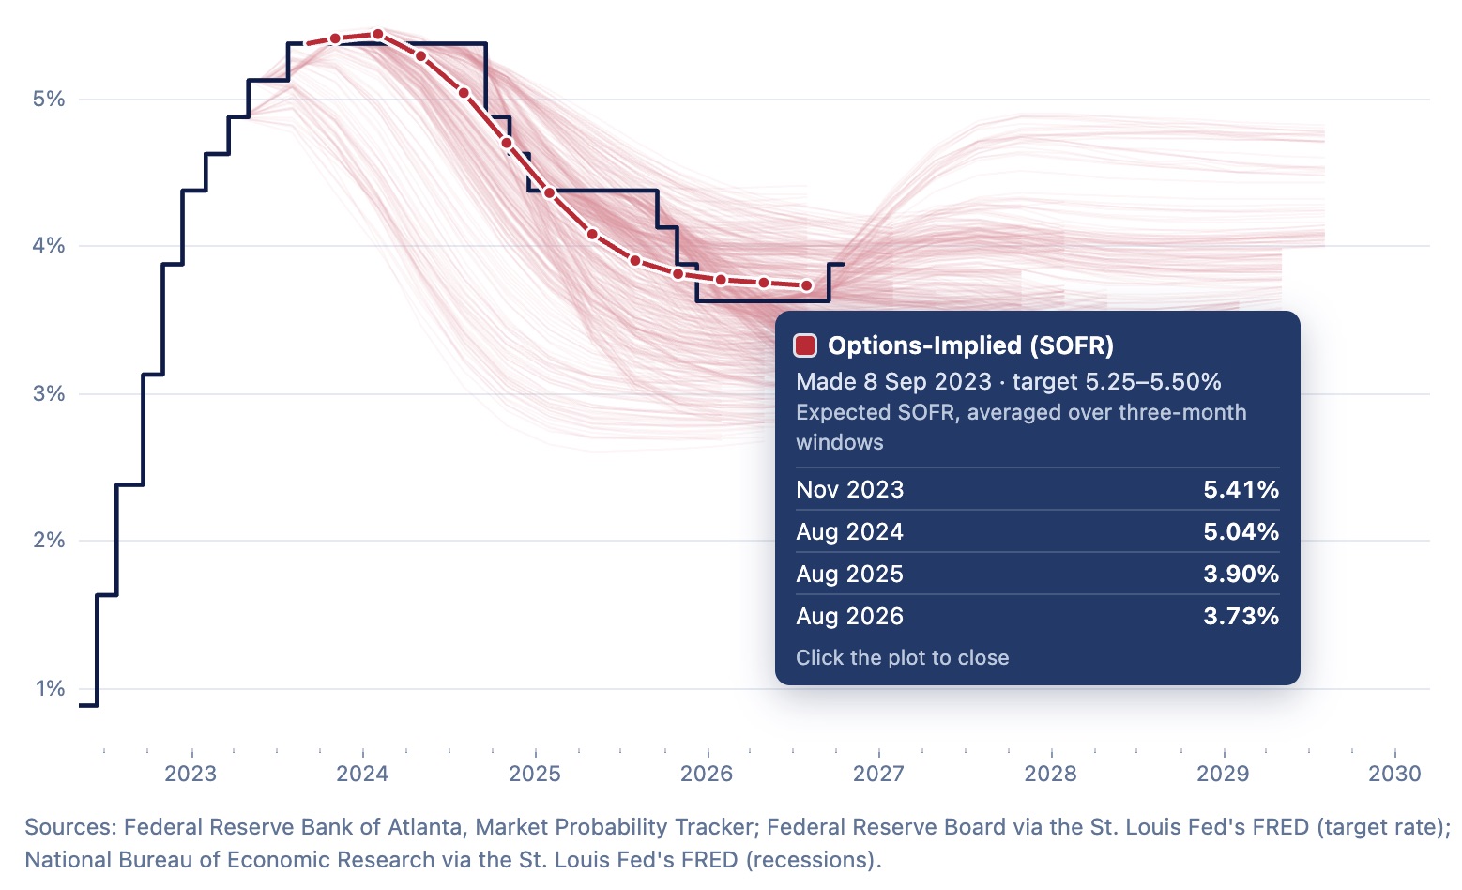Click the 'Click the plot to close' text
The width and height of the screenshot is (1462, 890).
click(x=903, y=657)
